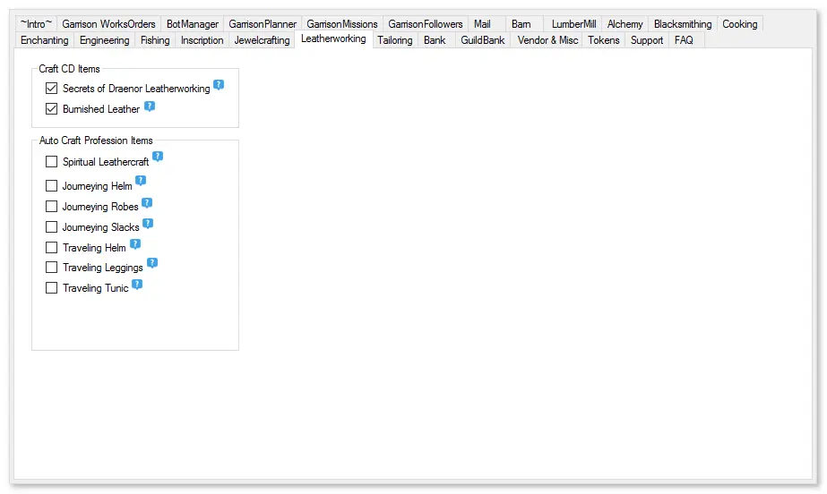827x494 pixels.
Task: Tick the Journeying Helm checkbox
Action: tap(51, 185)
